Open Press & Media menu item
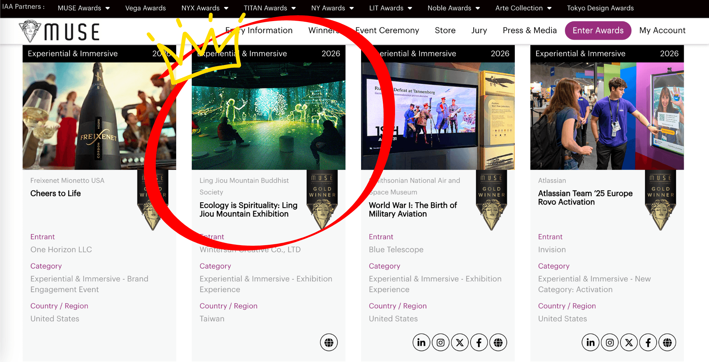709x362 pixels. point(530,30)
